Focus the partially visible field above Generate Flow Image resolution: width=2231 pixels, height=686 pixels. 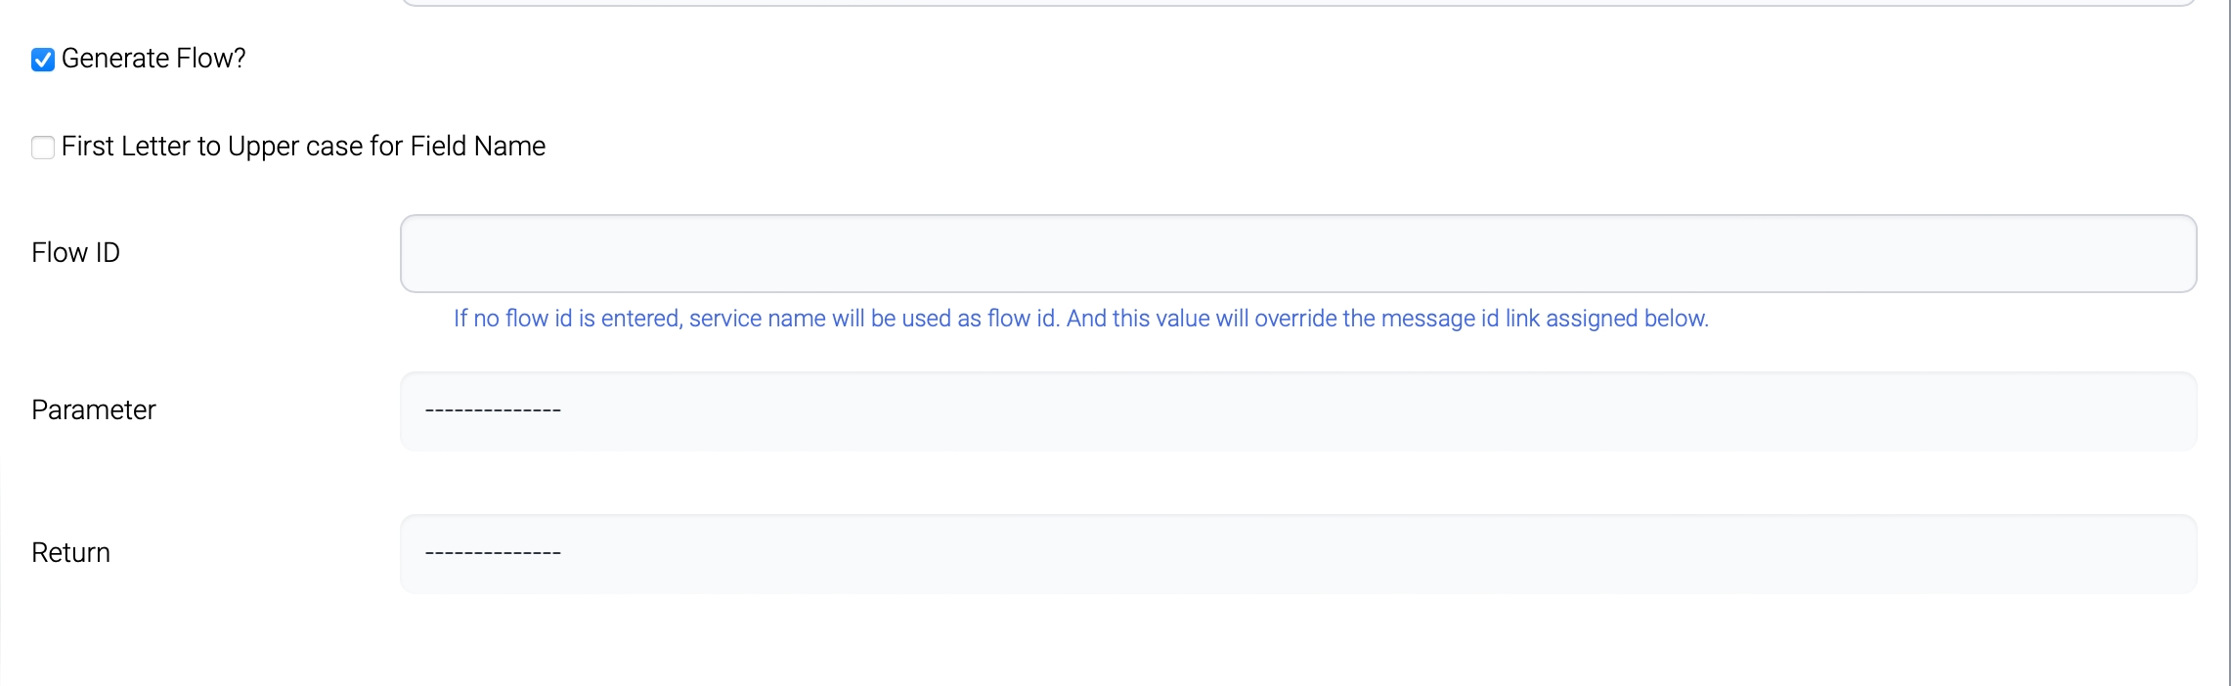[x=1297, y=2]
